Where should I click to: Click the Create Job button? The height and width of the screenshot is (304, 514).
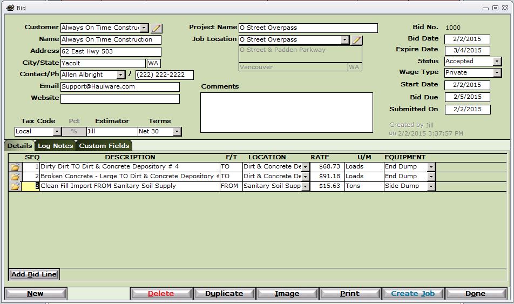pos(412,294)
